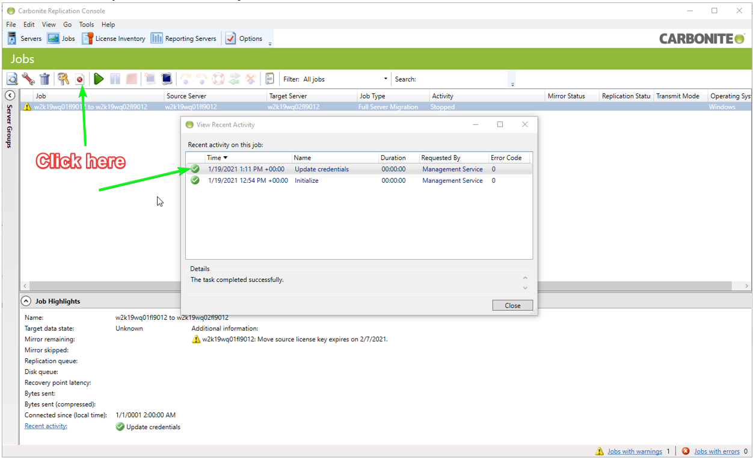Click the Provide Credentials keys icon
This screenshot has height=458, width=753.
[63, 79]
